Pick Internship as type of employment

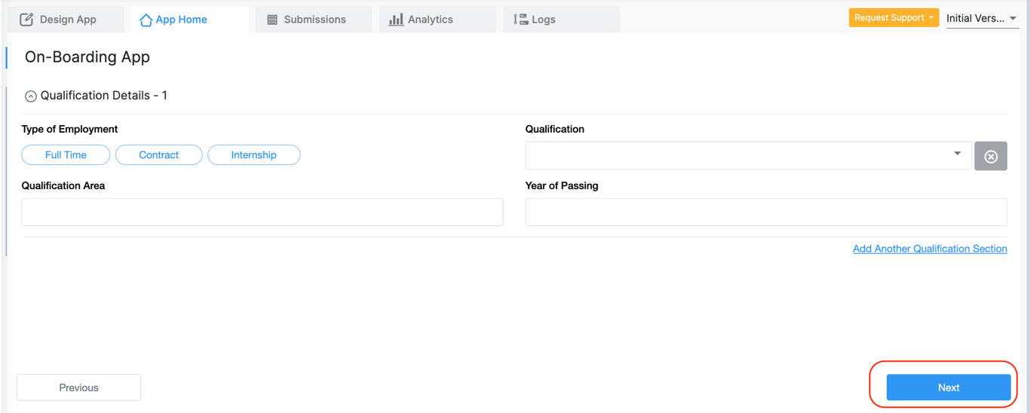coord(253,154)
